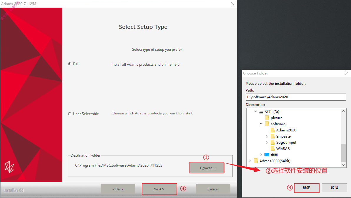This screenshot has height=198, width=351.
Task: Select the SogouInput directory entry
Action: point(286,143)
